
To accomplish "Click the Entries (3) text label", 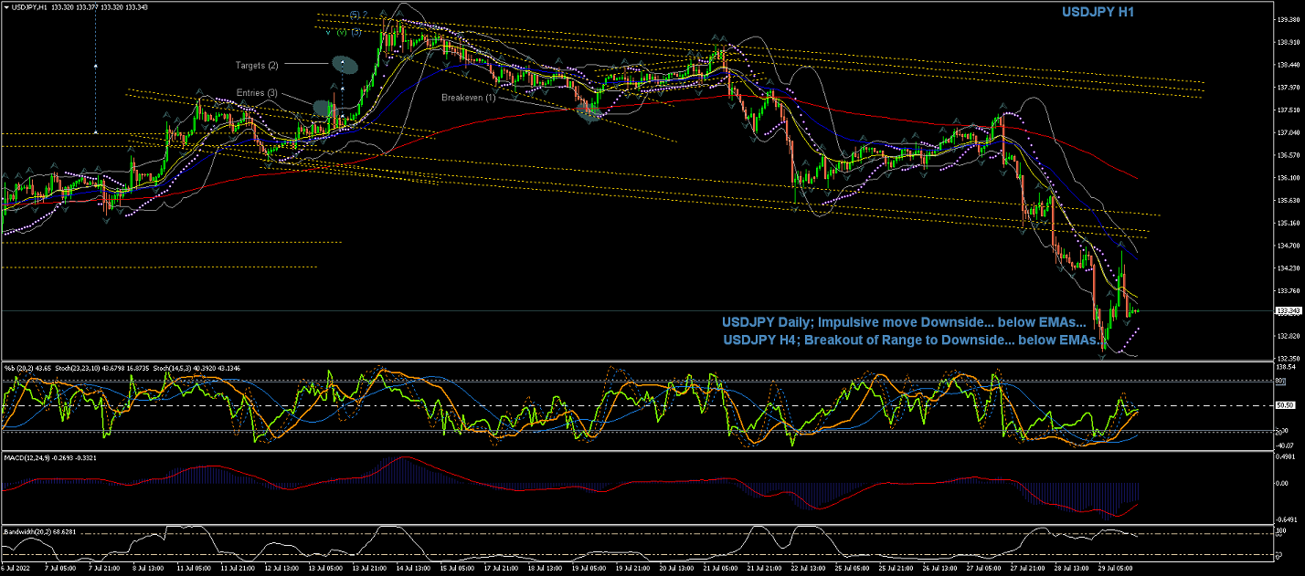I will pos(258,93).
